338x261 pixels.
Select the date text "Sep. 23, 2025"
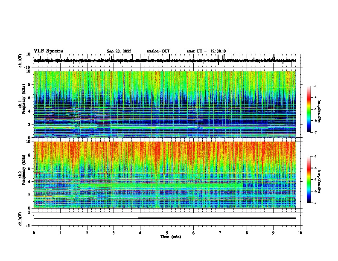point(119,51)
